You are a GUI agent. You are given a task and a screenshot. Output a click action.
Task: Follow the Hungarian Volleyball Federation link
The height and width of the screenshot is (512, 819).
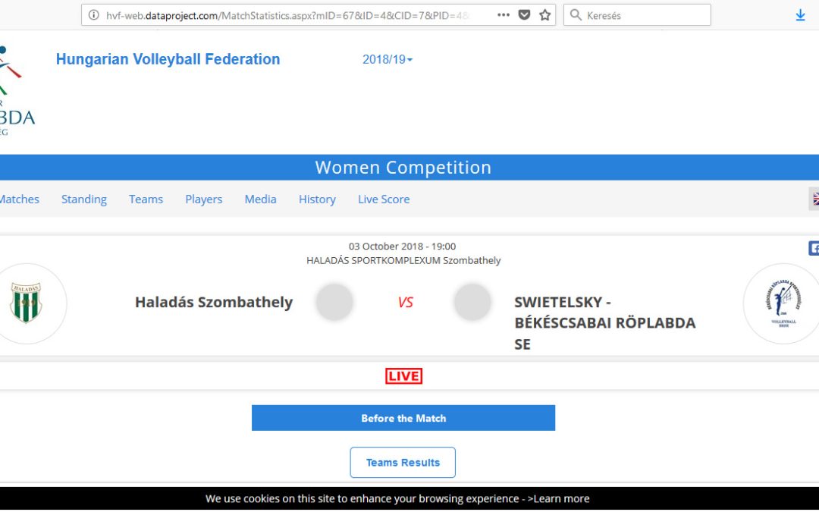pyautogui.click(x=168, y=59)
